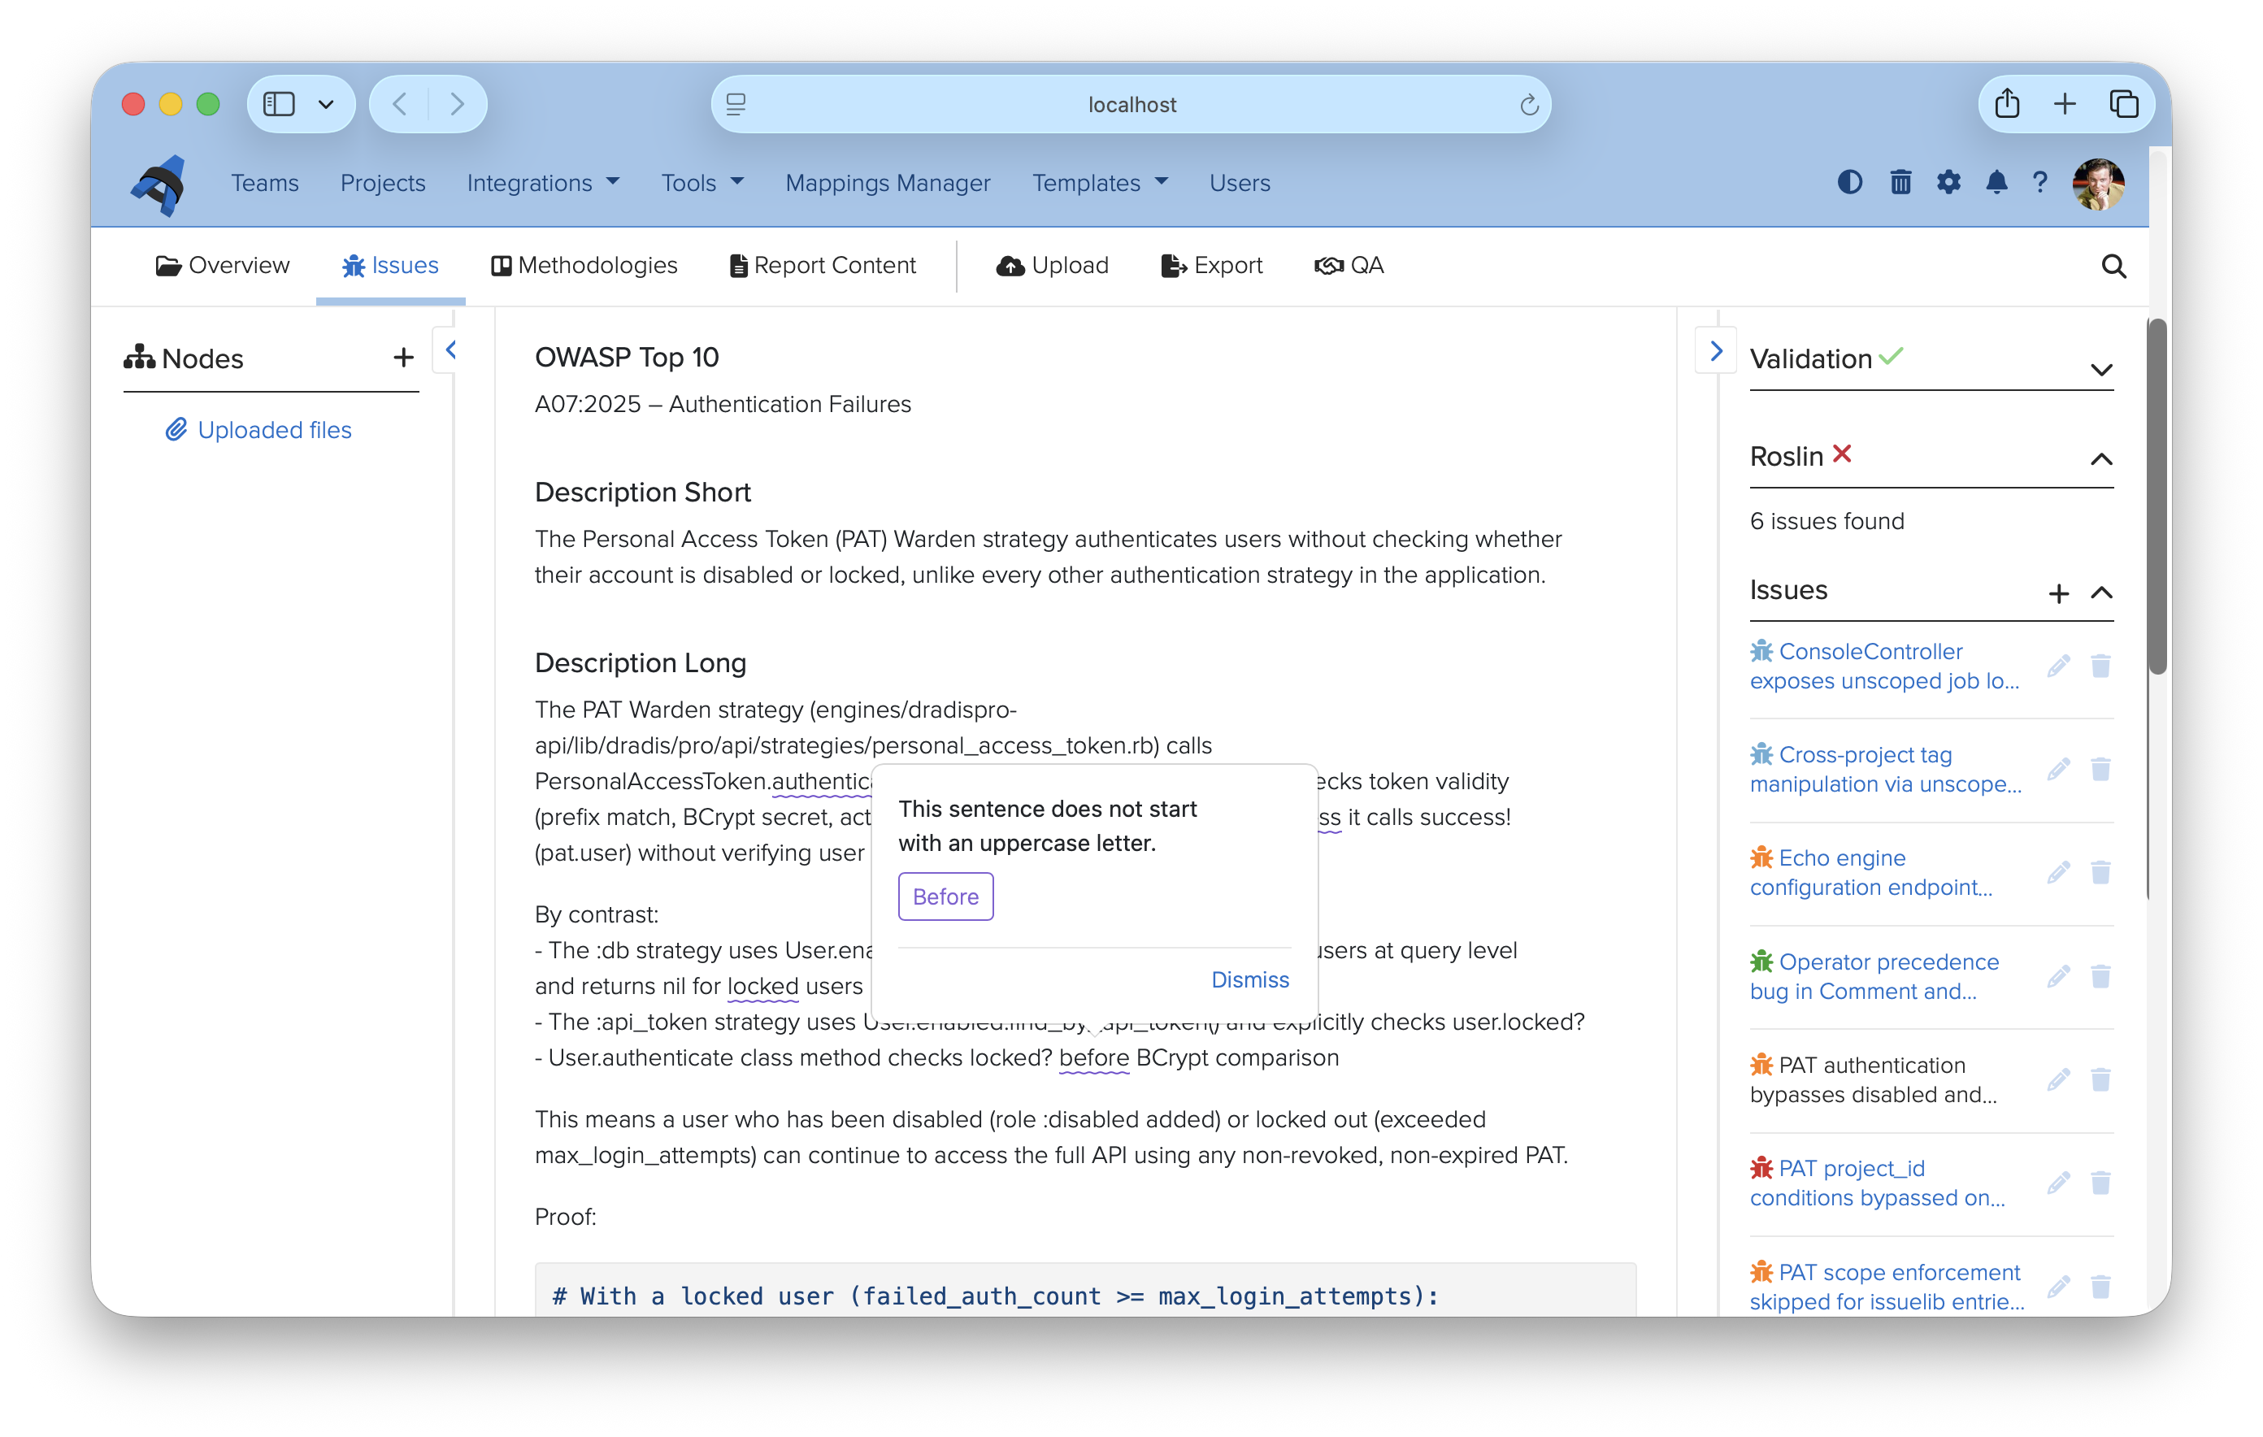The height and width of the screenshot is (1437, 2263).
Task: Show Safari tab overview
Action: (2124, 103)
